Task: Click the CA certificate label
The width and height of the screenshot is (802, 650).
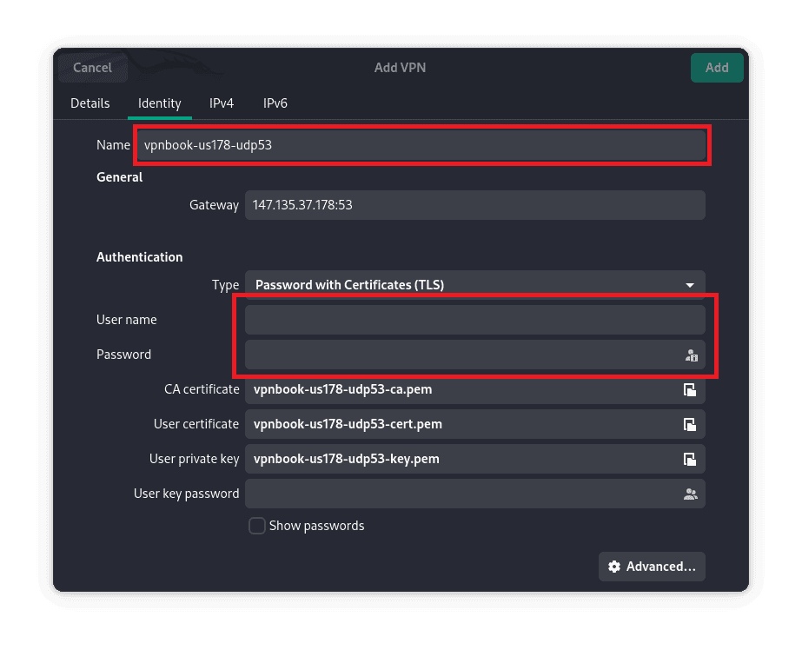Action: (202, 389)
